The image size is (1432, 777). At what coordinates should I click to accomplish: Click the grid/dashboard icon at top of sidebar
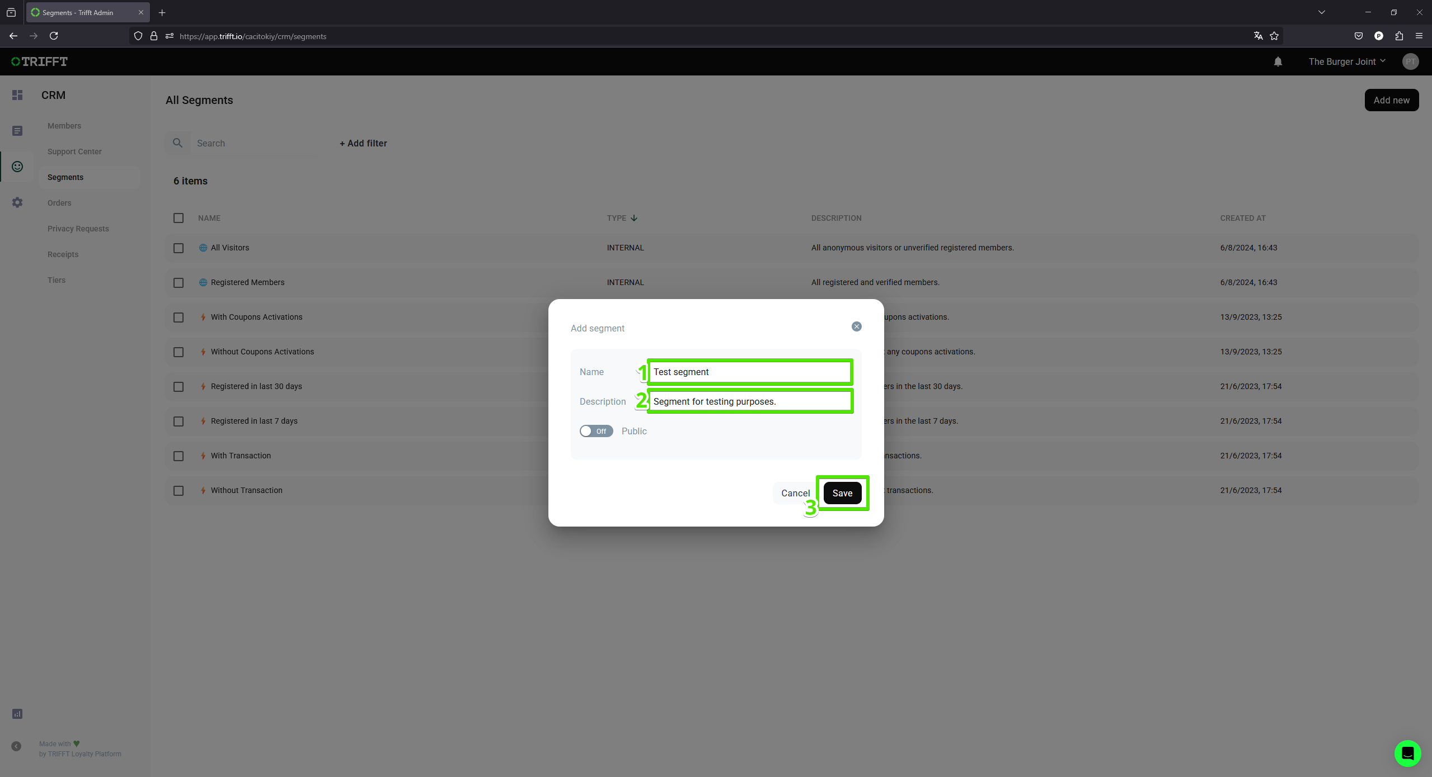coord(17,94)
